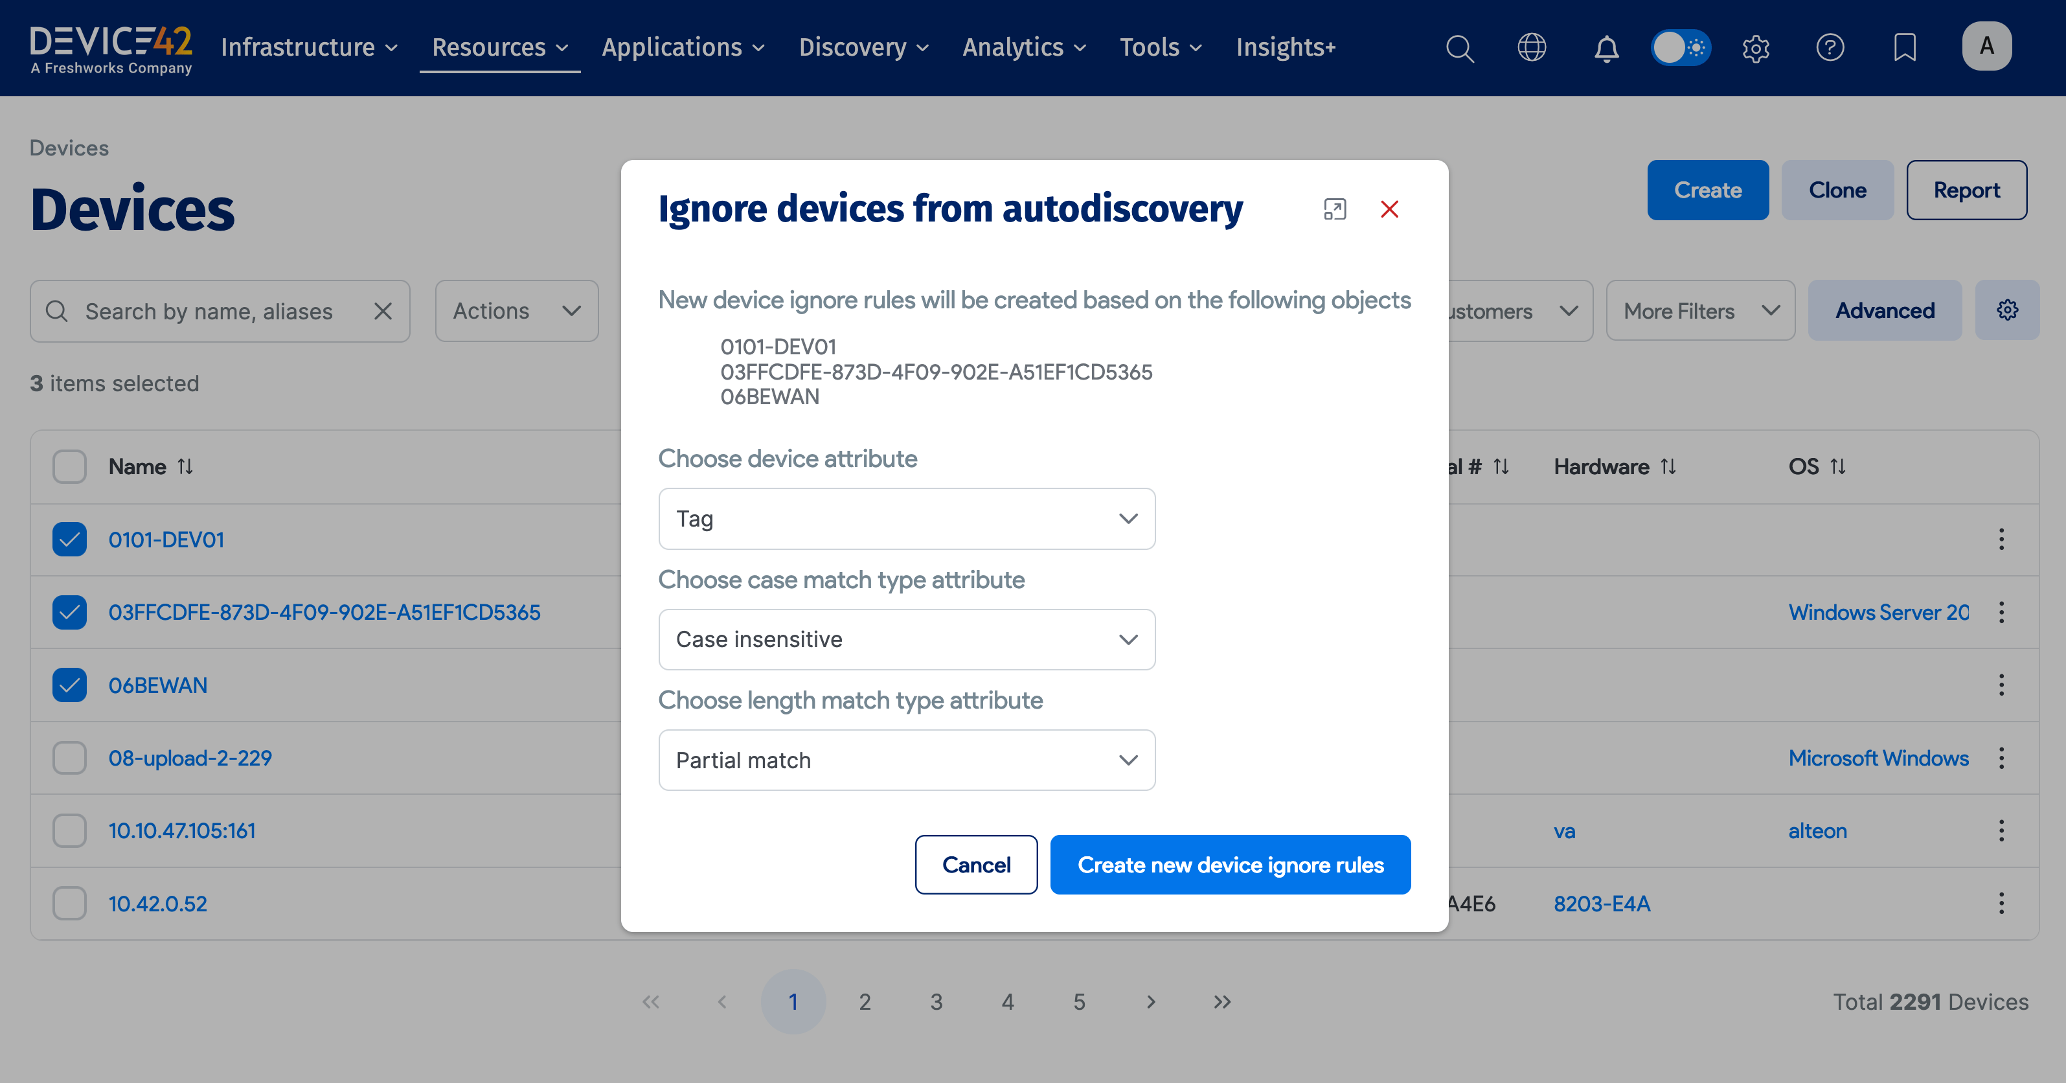This screenshot has height=1083, width=2066.
Task: Go to page 3 of devices
Action: click(936, 1001)
